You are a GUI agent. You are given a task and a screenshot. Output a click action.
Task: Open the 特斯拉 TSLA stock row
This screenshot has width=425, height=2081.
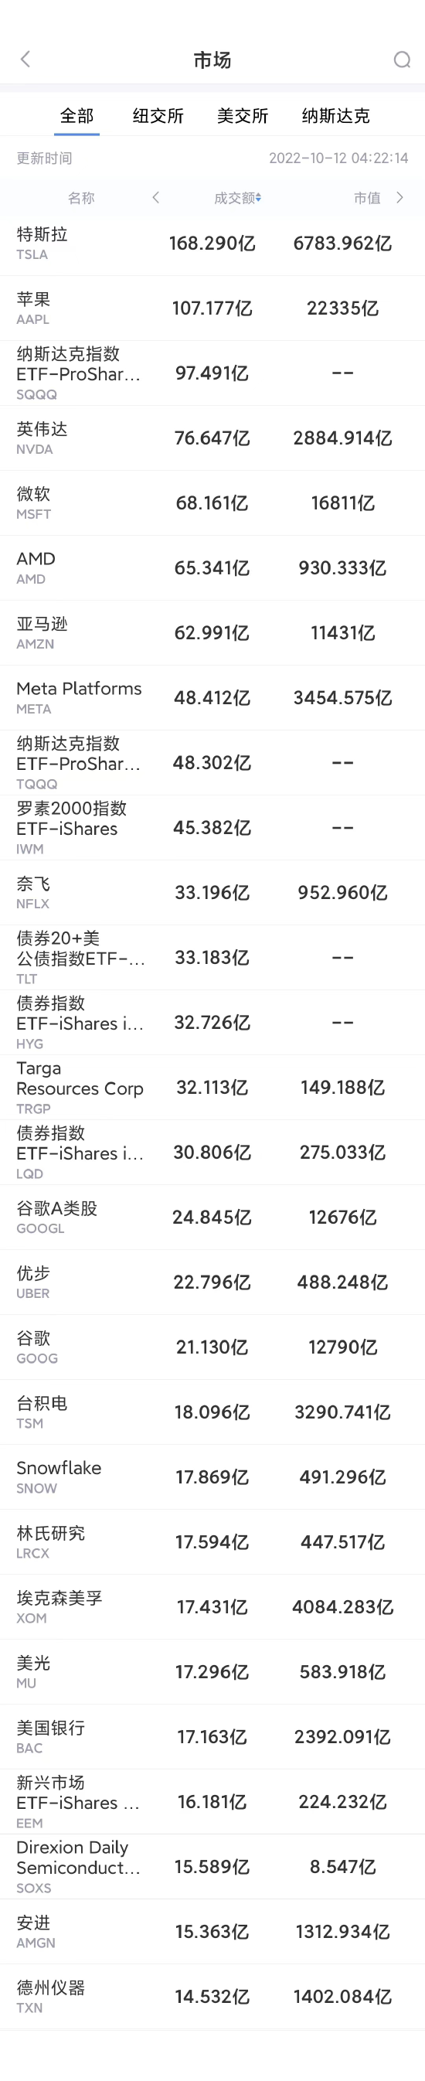[x=212, y=244]
